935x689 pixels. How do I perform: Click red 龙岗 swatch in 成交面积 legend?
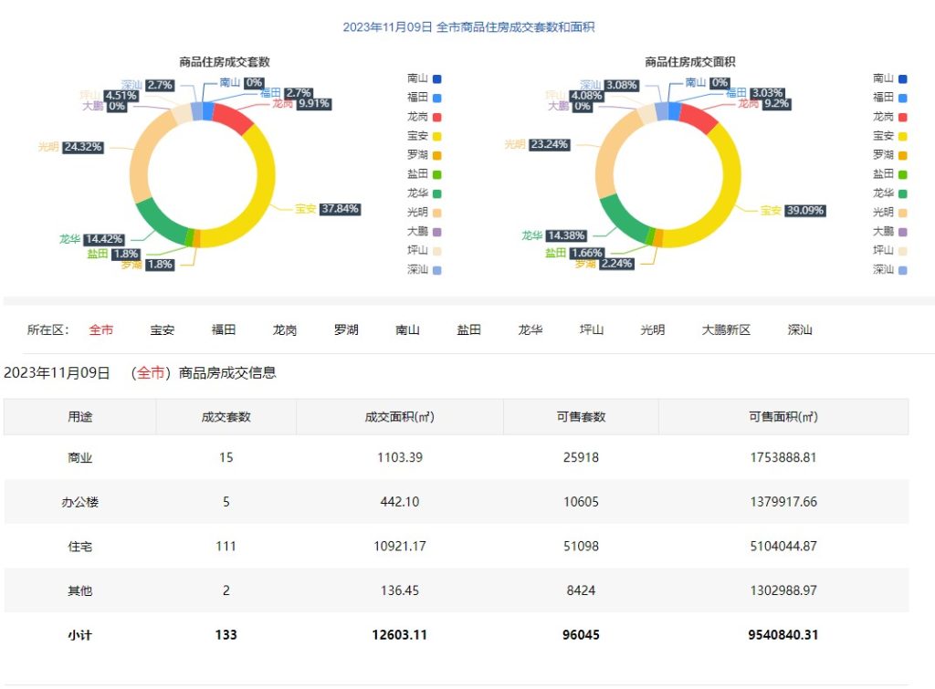[x=903, y=117]
